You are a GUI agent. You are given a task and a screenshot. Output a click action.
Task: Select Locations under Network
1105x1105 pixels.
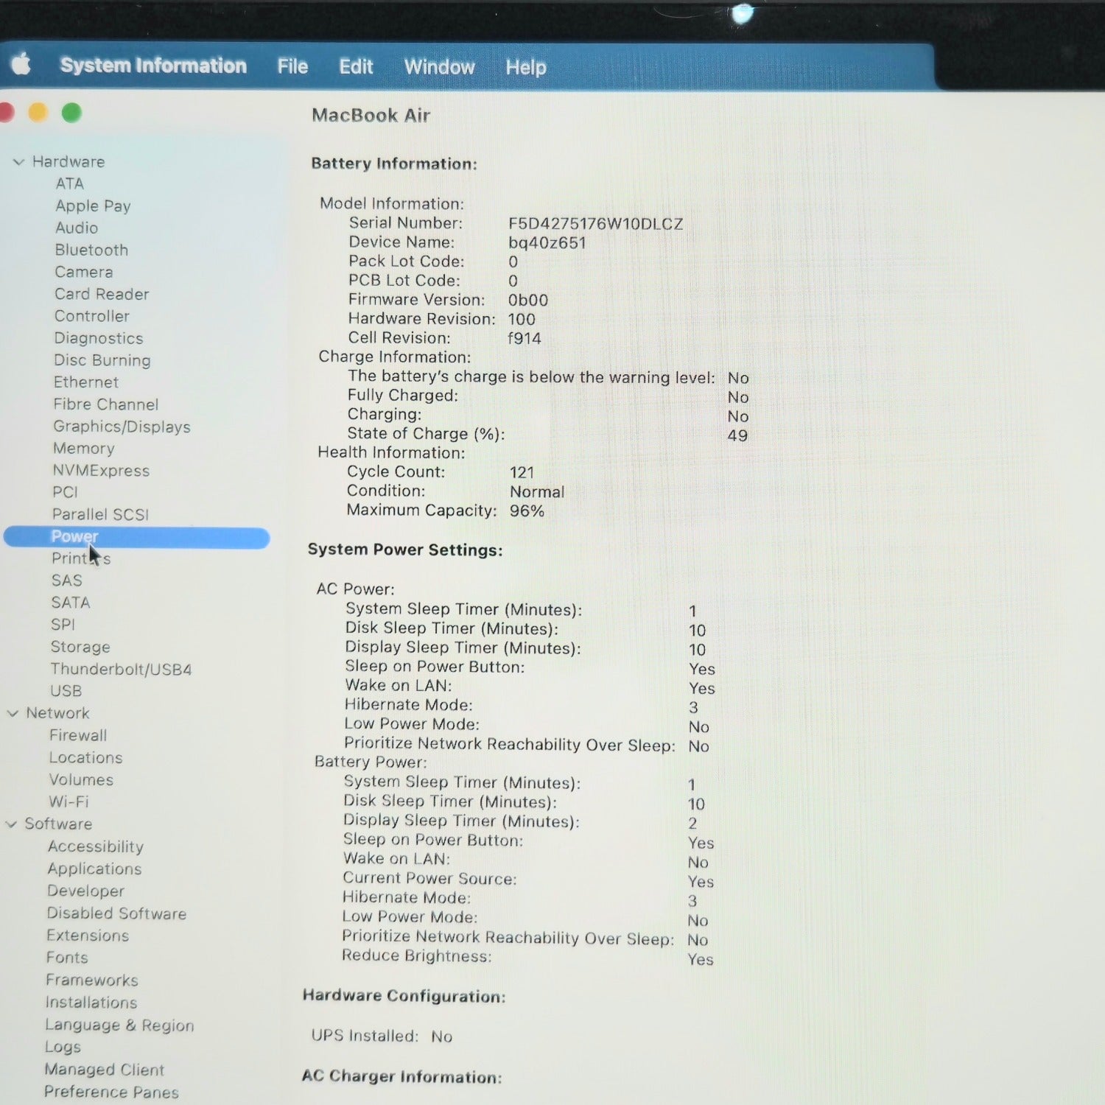(x=85, y=757)
